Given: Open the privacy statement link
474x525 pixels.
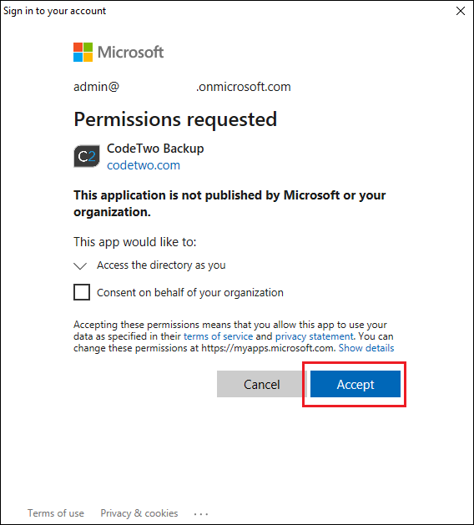Looking at the screenshot, I should 314,336.
